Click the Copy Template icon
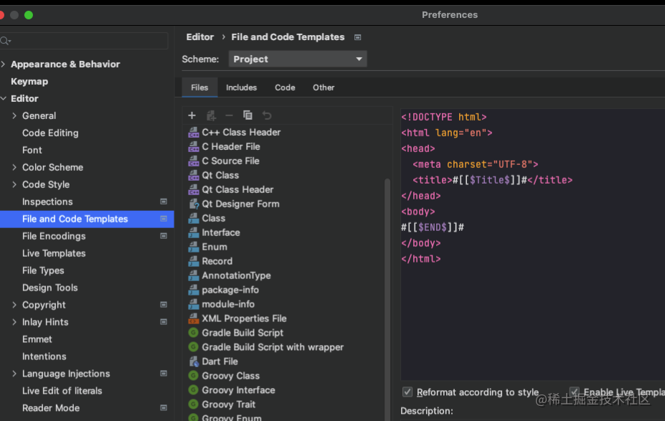This screenshot has width=665, height=421. (x=247, y=115)
